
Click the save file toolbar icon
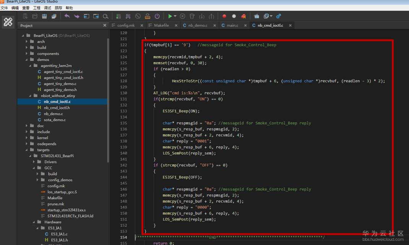point(44,16)
